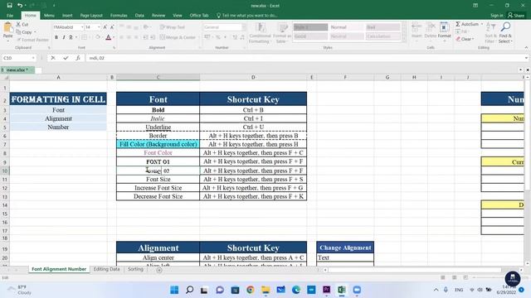Viewport: 531px width, 298px height.
Task: Add a new sheet with plus icon
Action: pyautogui.click(x=159, y=270)
